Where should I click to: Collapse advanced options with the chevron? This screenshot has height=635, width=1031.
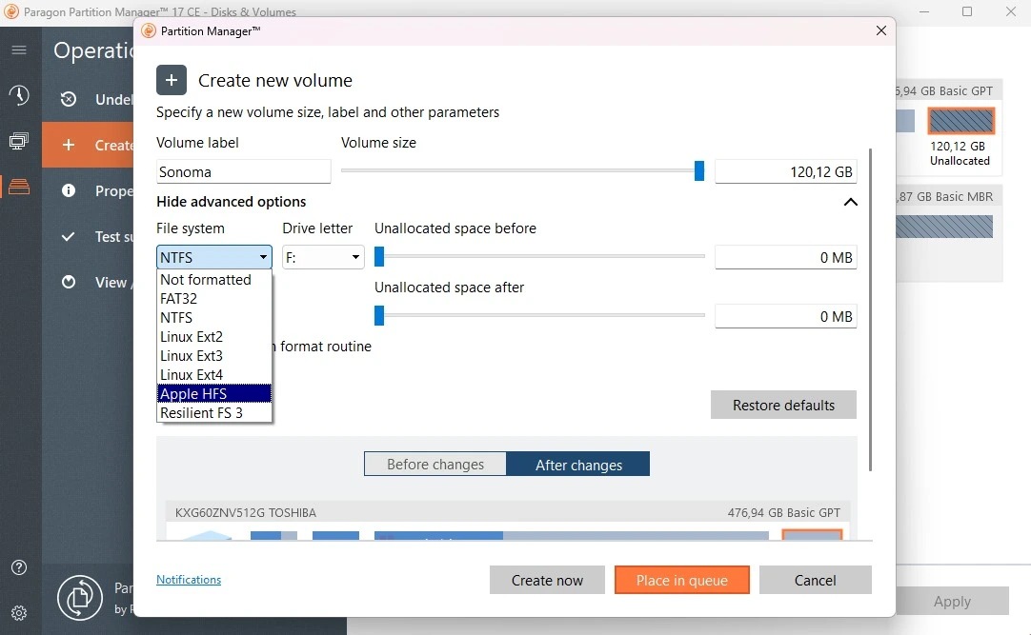tap(850, 202)
